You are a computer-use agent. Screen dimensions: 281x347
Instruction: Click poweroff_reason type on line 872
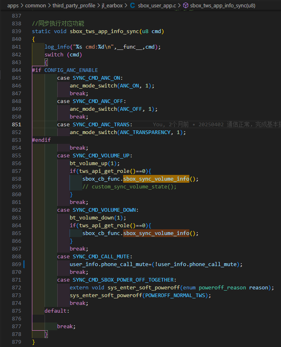(223, 288)
